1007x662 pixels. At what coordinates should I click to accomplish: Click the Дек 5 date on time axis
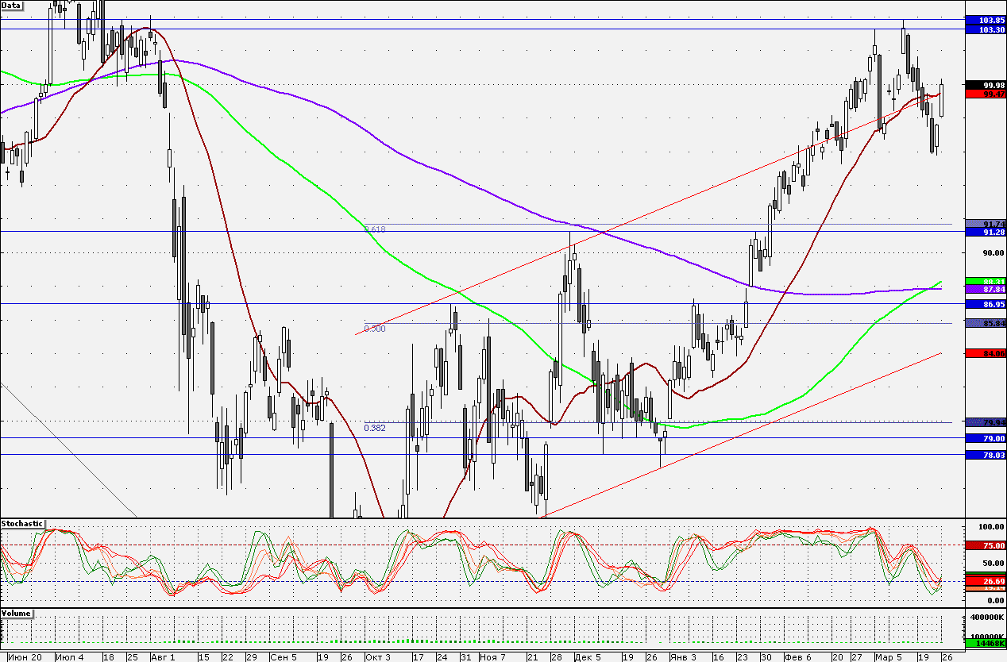[588, 657]
